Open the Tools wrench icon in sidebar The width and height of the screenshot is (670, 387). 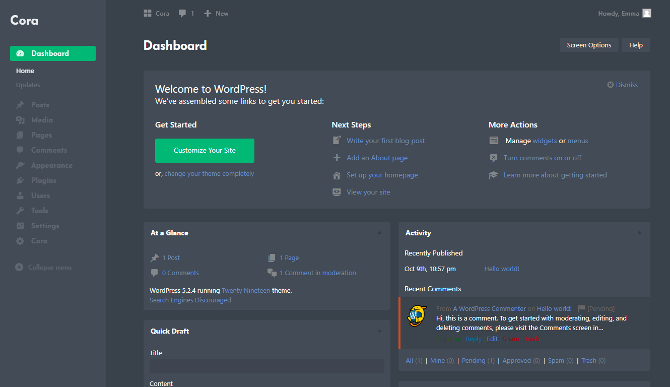click(x=20, y=211)
